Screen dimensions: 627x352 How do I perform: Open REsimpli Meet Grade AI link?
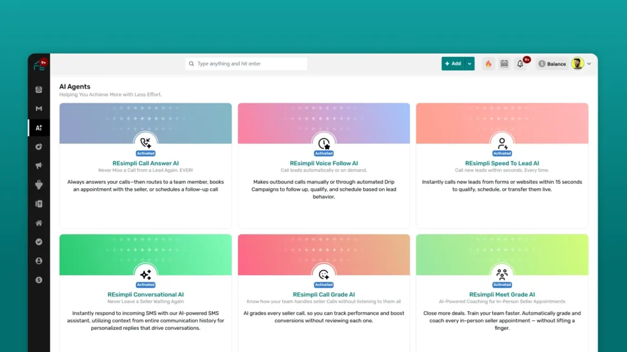(502, 295)
